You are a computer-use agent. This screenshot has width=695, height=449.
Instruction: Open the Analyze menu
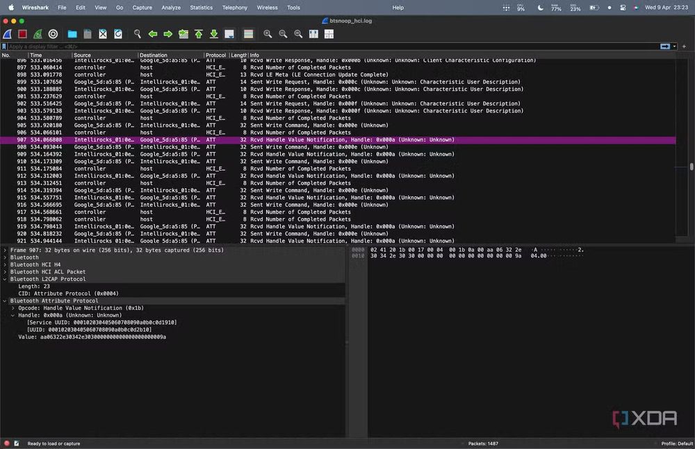pyautogui.click(x=171, y=8)
